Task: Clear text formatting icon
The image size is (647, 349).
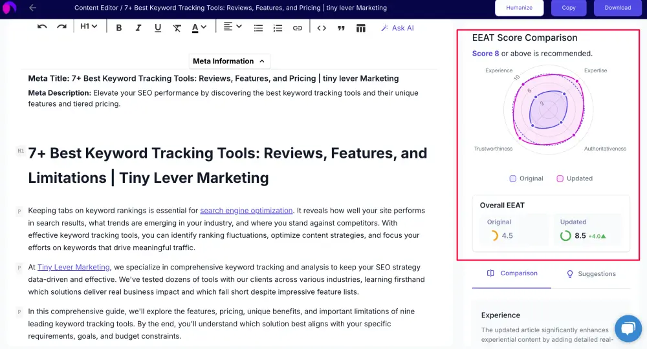Action: click(x=177, y=28)
